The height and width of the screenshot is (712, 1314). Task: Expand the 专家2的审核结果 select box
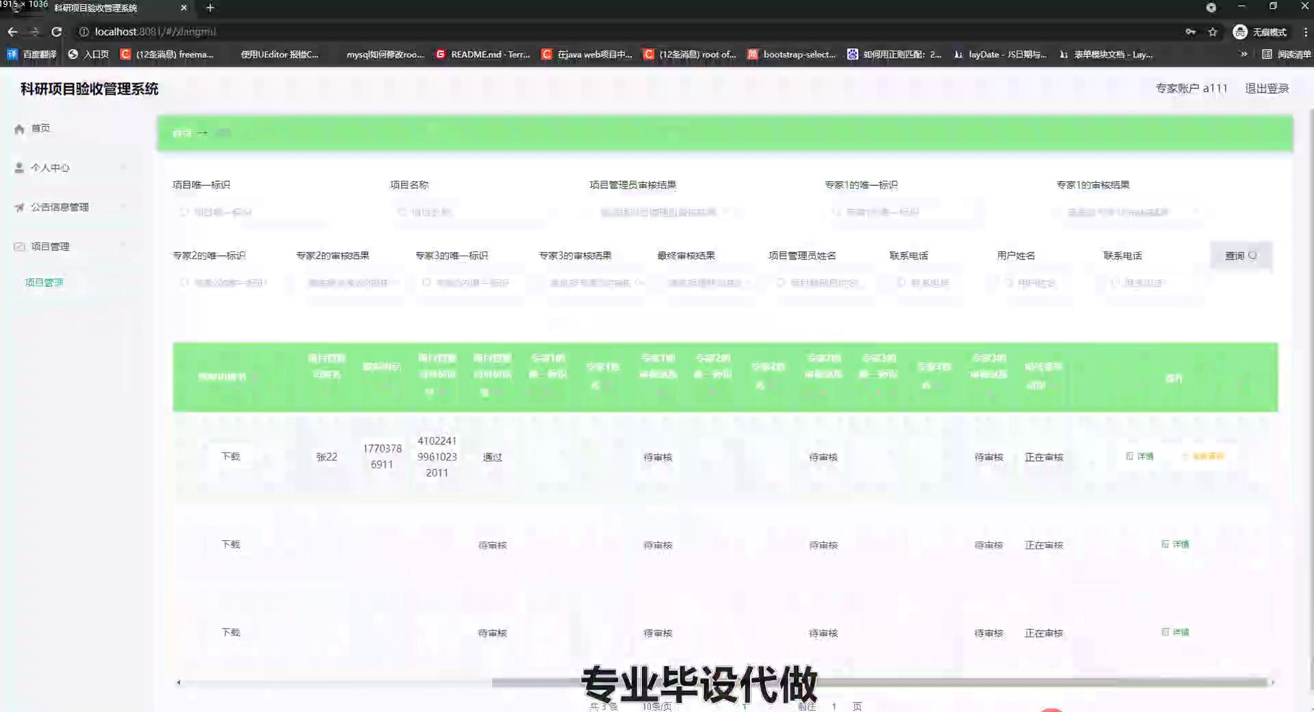[x=352, y=283]
